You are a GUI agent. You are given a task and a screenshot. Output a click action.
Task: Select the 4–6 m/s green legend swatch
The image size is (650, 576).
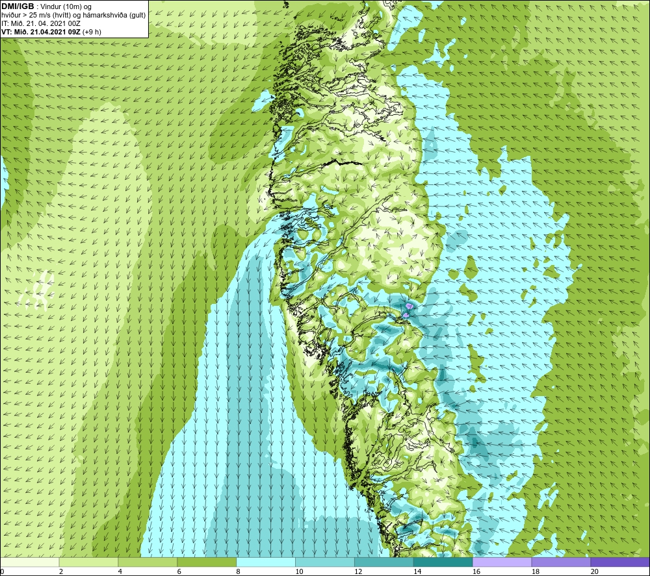click(x=148, y=562)
